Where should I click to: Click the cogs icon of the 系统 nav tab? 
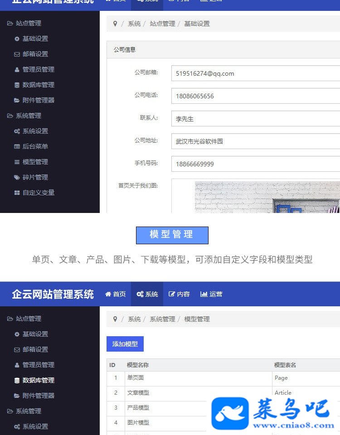140,294
